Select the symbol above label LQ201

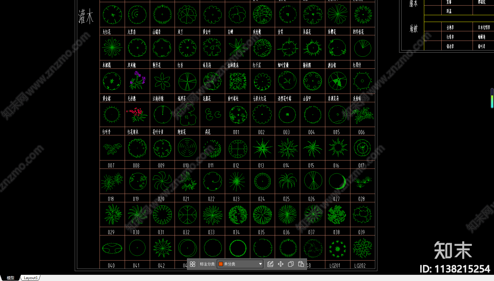pos(337,248)
